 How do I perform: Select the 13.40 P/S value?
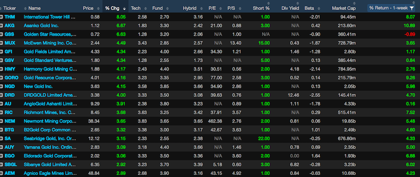click(236, 43)
